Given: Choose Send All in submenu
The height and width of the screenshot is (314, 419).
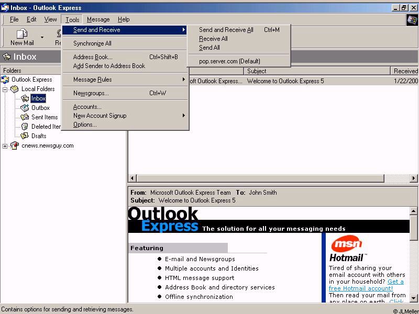Looking at the screenshot, I should click(239, 48).
